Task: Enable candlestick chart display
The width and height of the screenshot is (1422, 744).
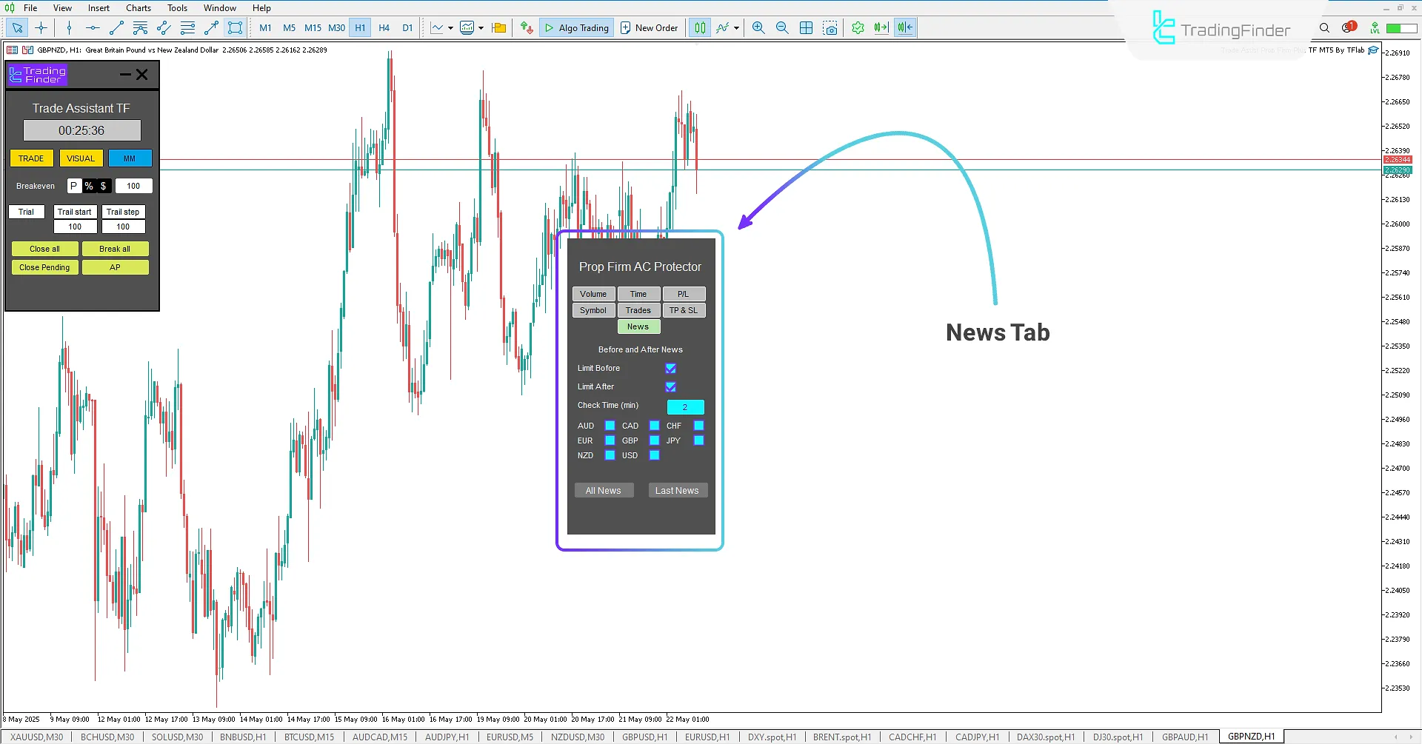Action: point(699,27)
